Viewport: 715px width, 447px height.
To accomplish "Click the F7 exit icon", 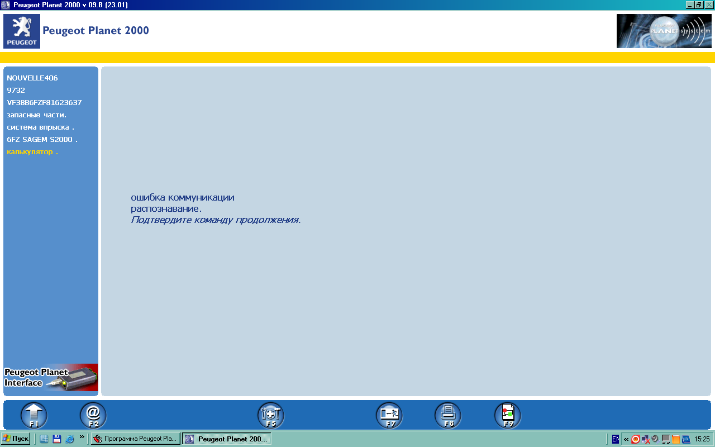I will 389,416.
